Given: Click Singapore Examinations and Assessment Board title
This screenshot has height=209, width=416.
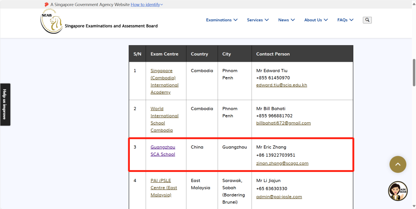Looking at the screenshot, I should coord(111,26).
